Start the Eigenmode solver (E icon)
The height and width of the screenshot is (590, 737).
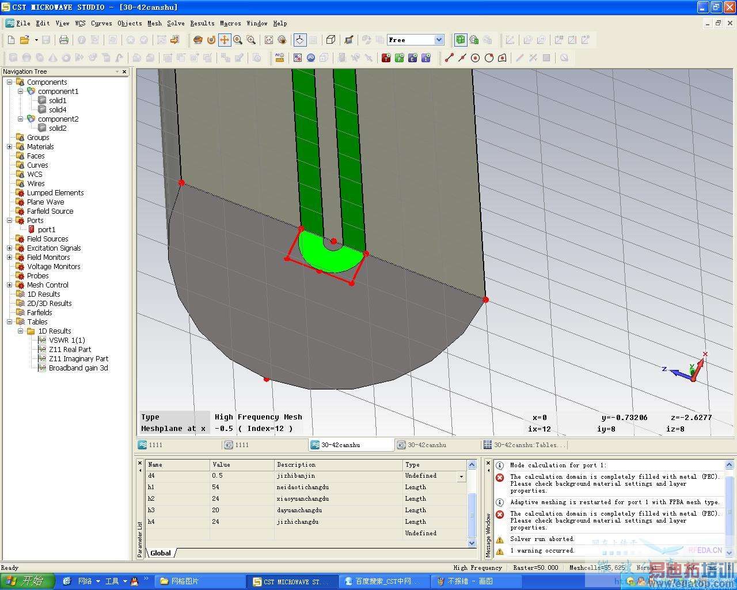[x=412, y=58]
